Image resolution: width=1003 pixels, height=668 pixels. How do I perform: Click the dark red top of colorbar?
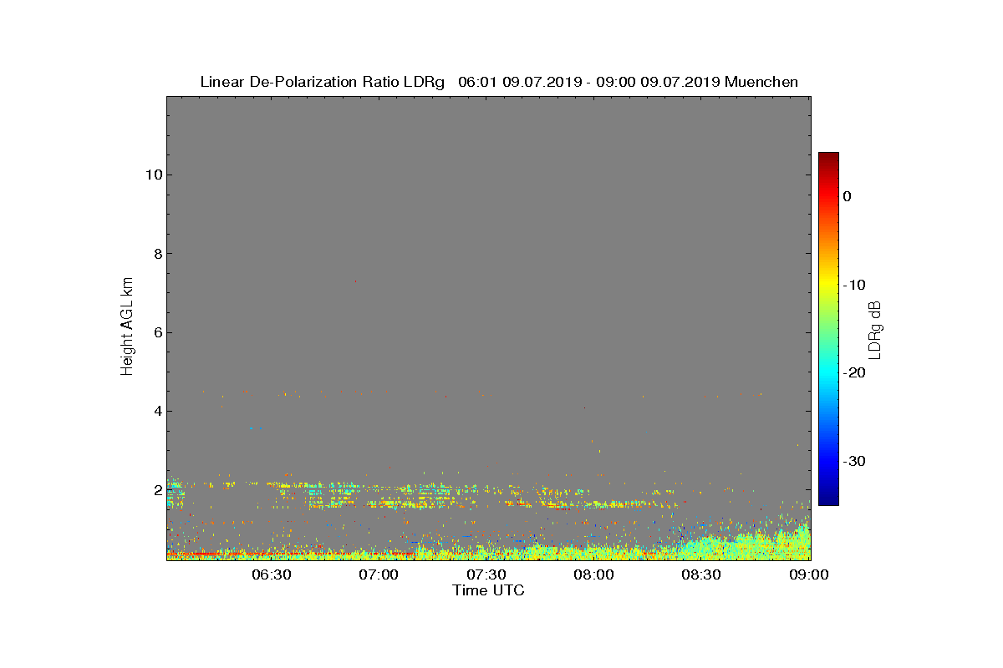coord(828,158)
